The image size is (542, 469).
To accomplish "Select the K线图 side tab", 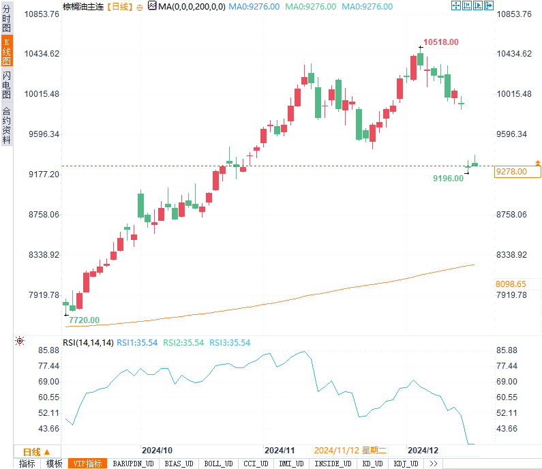I will (7, 51).
